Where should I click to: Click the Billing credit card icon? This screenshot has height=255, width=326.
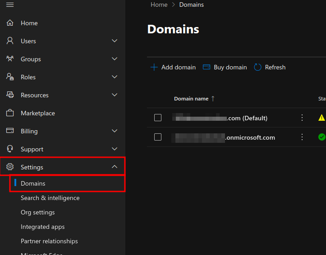10,131
